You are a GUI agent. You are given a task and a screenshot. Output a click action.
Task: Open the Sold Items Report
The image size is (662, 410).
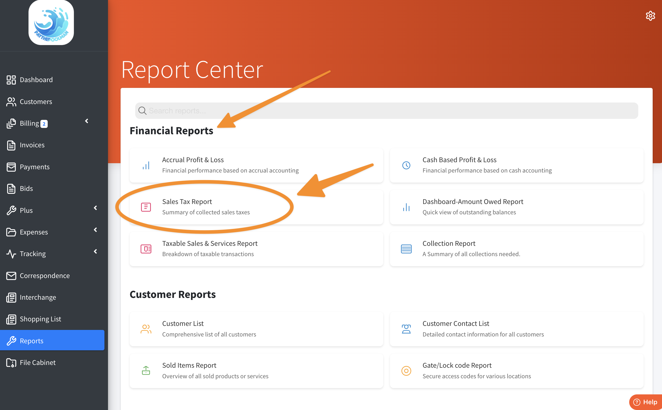pyautogui.click(x=256, y=371)
